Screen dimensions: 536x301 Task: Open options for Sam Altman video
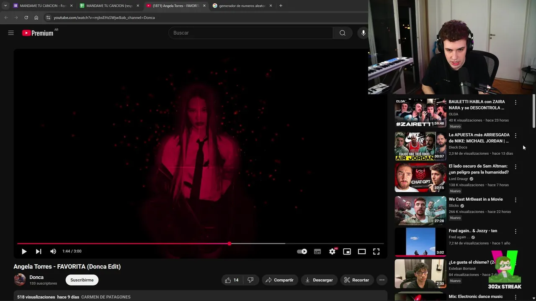tap(515, 166)
